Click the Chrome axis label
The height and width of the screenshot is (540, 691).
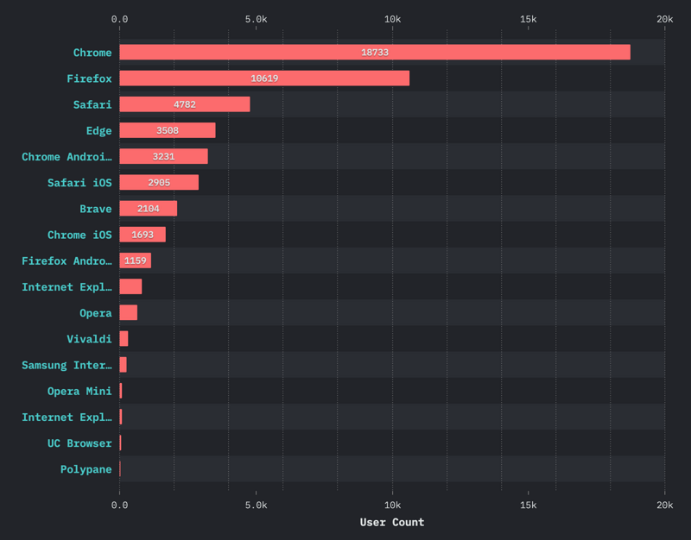click(92, 53)
